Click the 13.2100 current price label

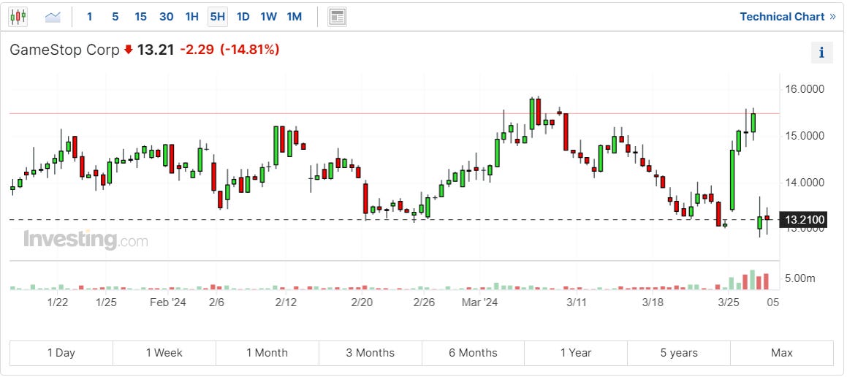pos(805,220)
